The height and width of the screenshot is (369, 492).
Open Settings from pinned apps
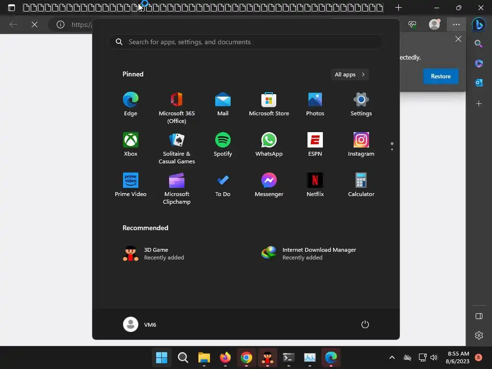(x=361, y=104)
